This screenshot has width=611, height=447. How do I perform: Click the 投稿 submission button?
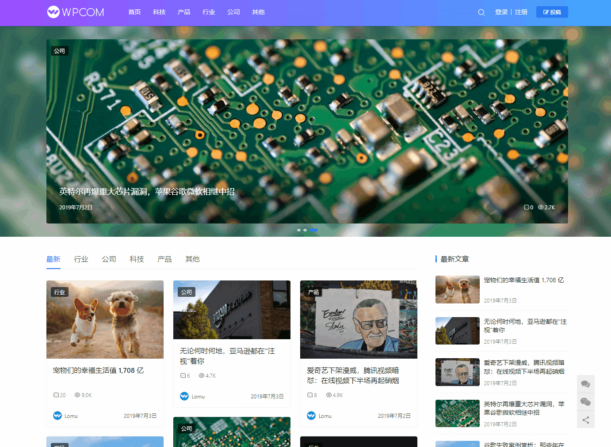tap(552, 12)
